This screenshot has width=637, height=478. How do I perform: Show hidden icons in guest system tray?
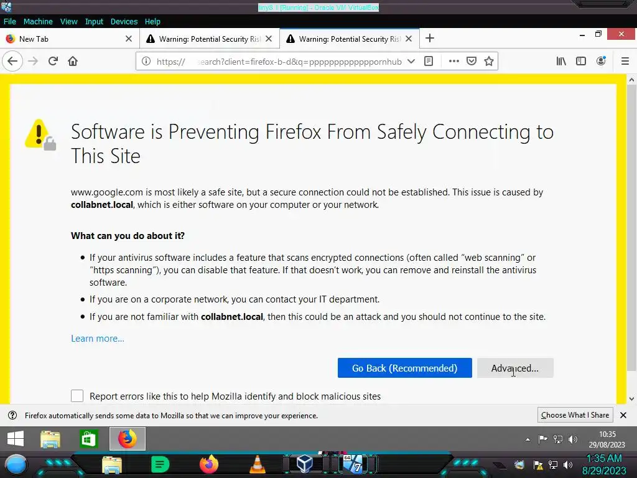point(528,439)
